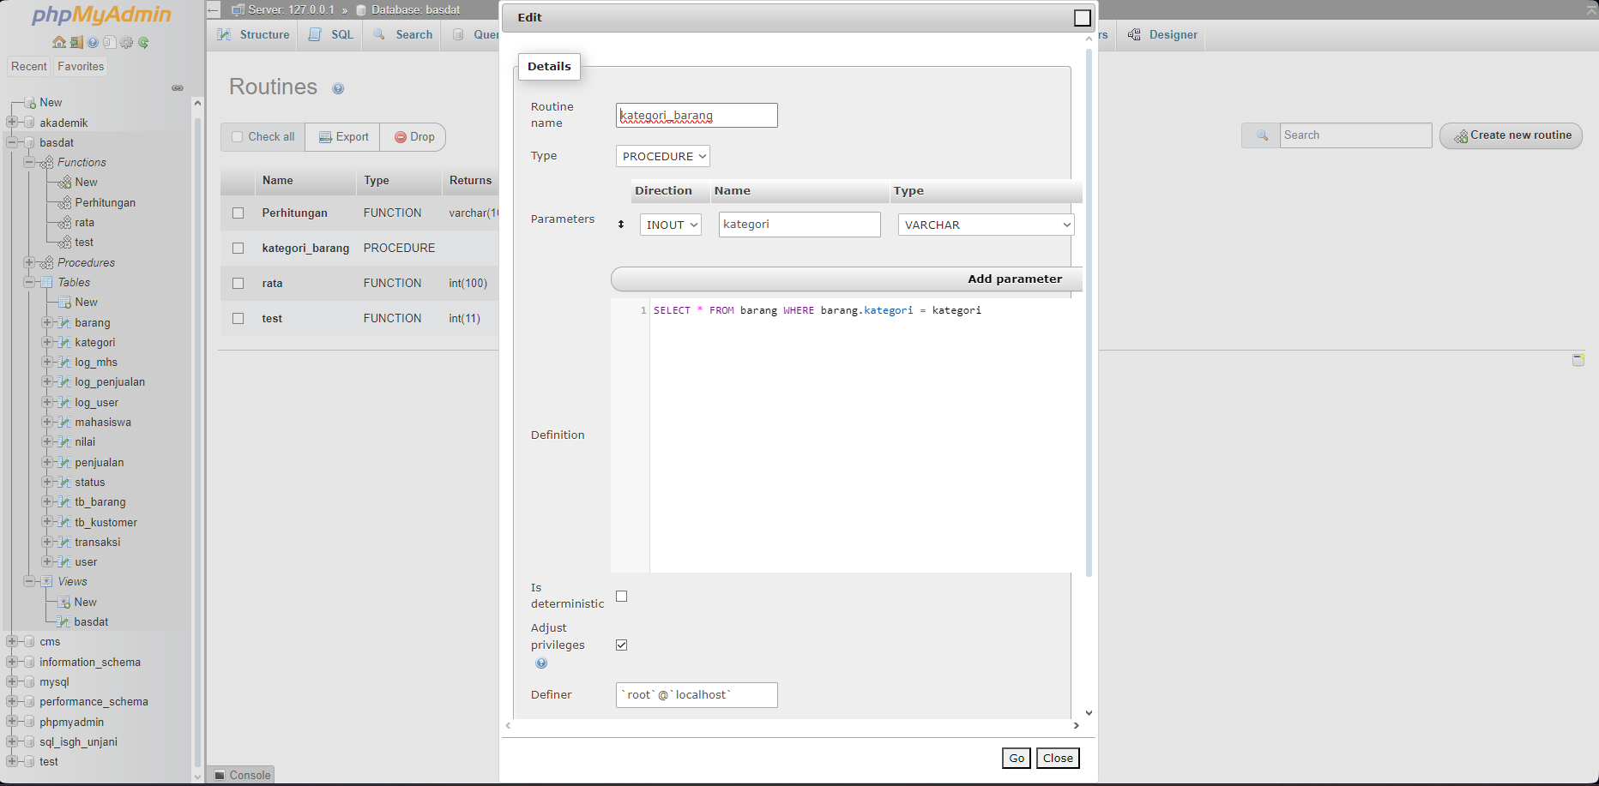Open the routine Type PROCEDURE dropdown
1599x786 pixels.
coord(663,156)
